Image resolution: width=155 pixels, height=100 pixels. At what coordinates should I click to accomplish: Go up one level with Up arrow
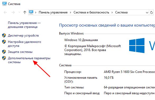(25, 12)
